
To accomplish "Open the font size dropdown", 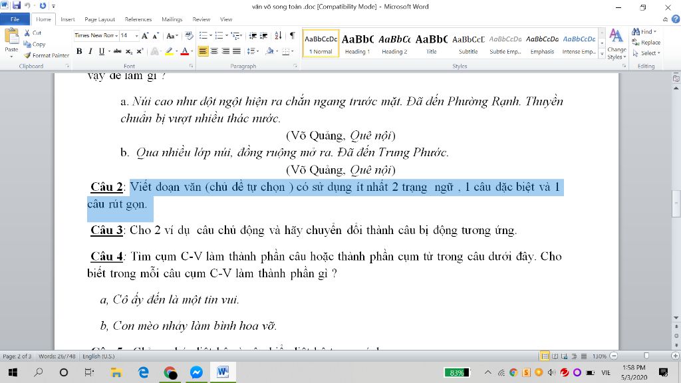I will pos(136,36).
